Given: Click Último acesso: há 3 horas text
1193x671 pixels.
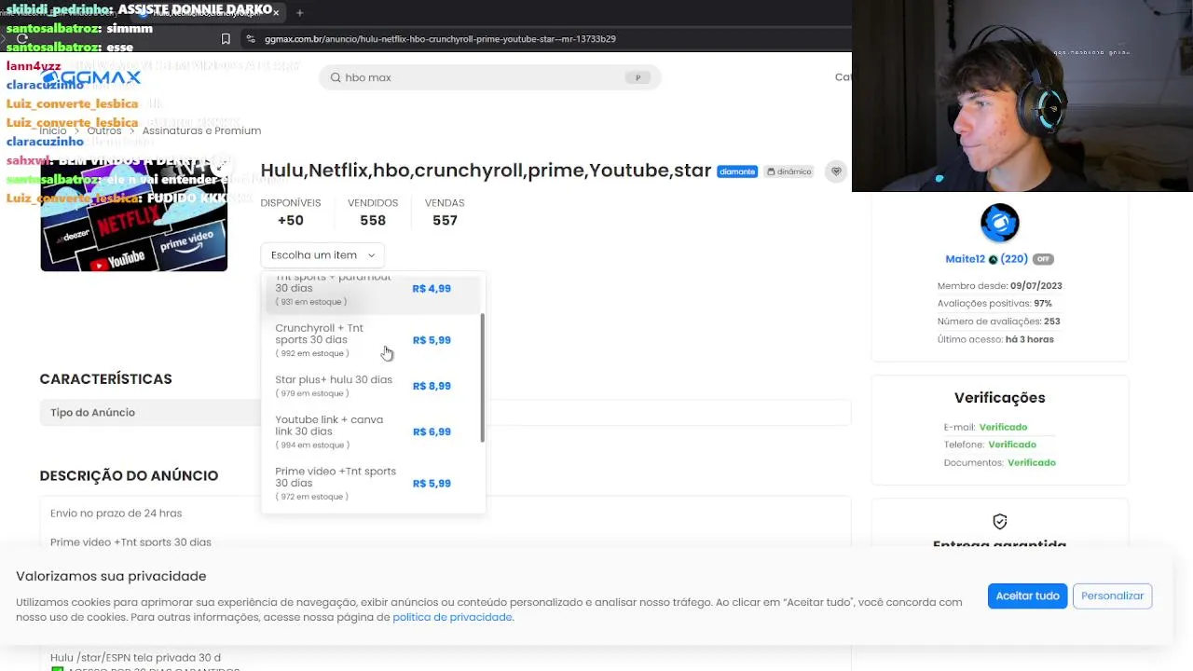Looking at the screenshot, I should [x=995, y=340].
